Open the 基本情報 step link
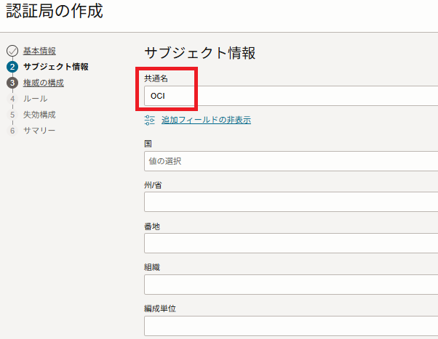This screenshot has height=339, width=438. tap(39, 51)
